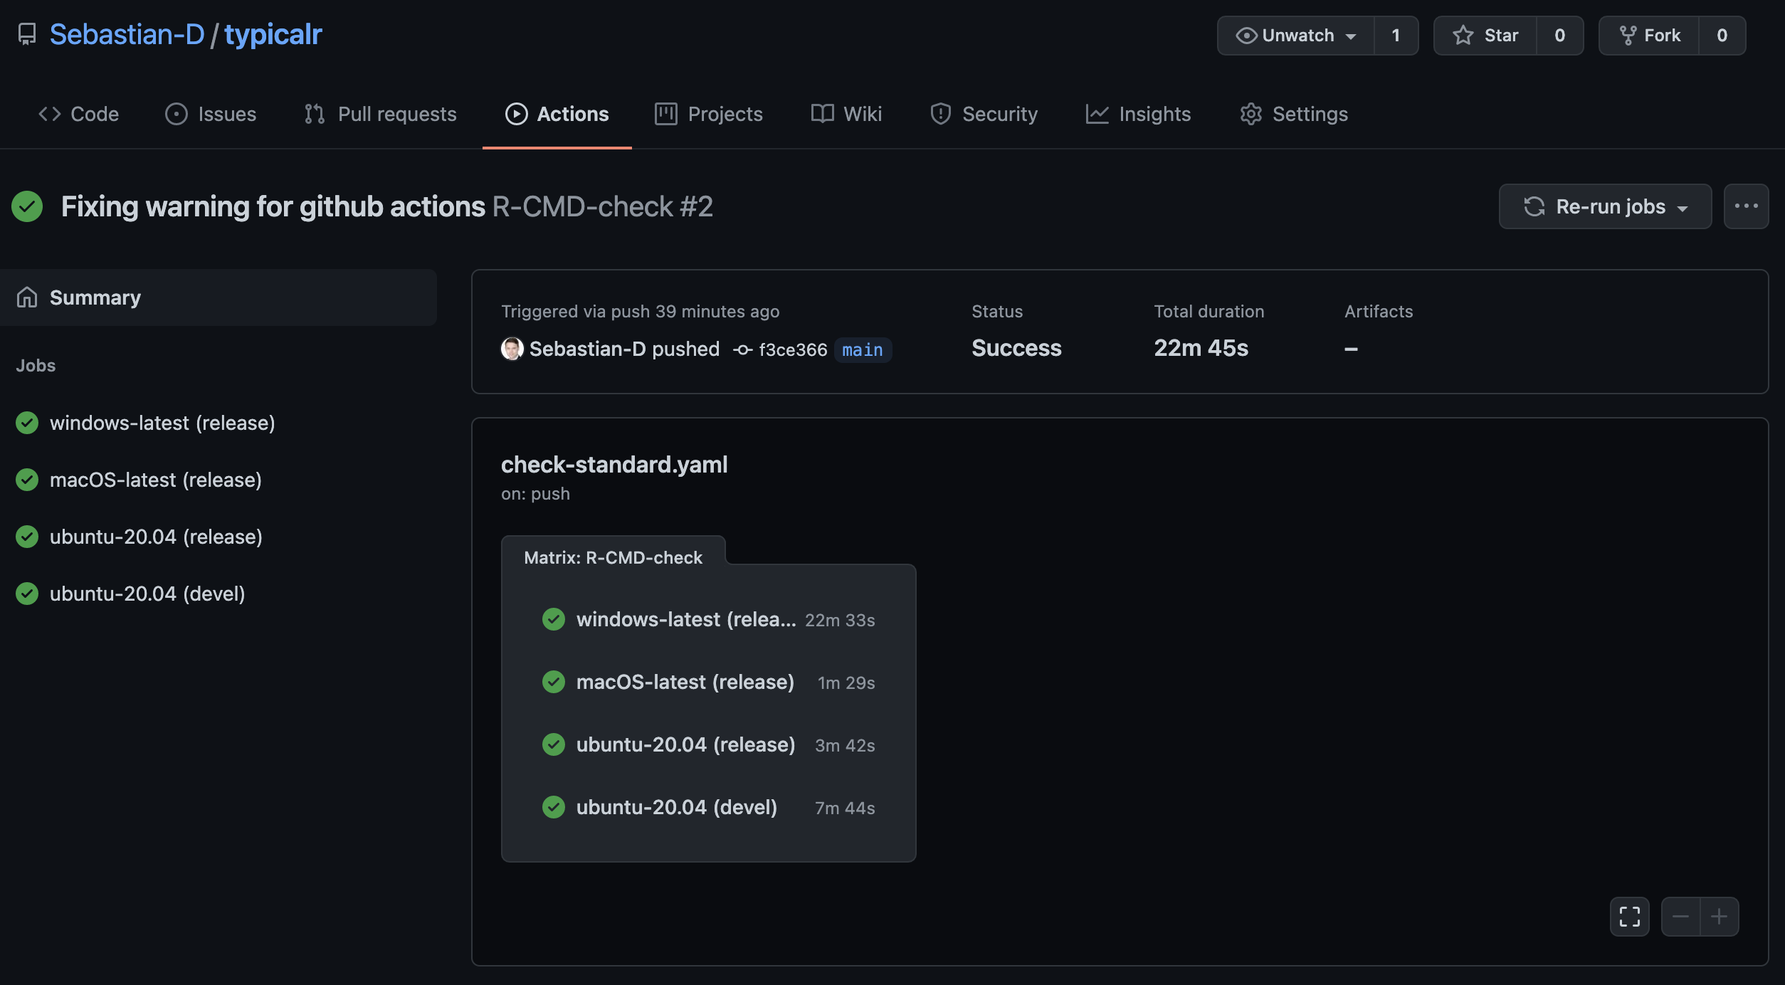Switch to the Pull requests tab
This screenshot has height=985, width=1785.
(380, 114)
